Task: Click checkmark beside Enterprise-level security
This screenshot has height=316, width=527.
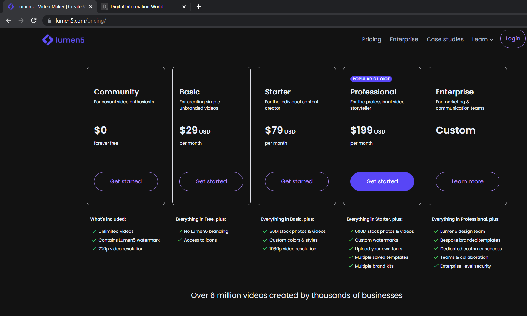Action: [436, 266]
